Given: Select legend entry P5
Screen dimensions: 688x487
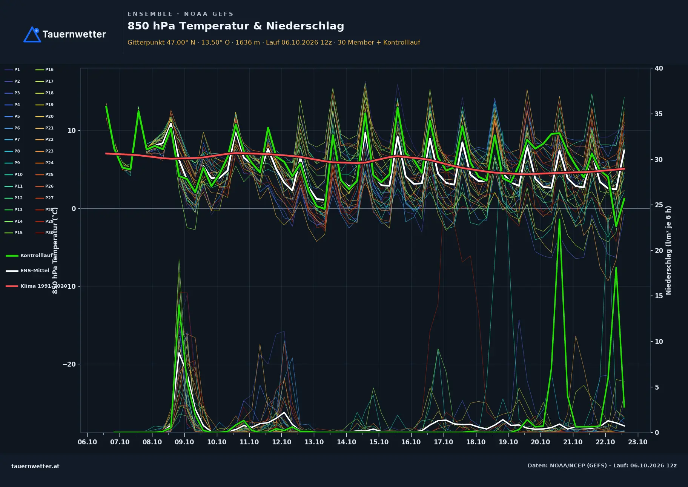Looking at the screenshot, I should (x=12, y=117).
